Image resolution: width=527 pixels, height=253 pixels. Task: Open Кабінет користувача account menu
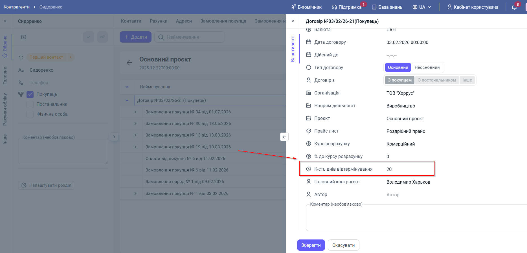473,7
